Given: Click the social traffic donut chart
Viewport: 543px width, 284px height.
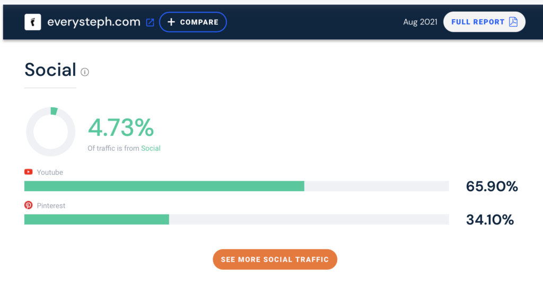Looking at the screenshot, I should coord(51,132).
